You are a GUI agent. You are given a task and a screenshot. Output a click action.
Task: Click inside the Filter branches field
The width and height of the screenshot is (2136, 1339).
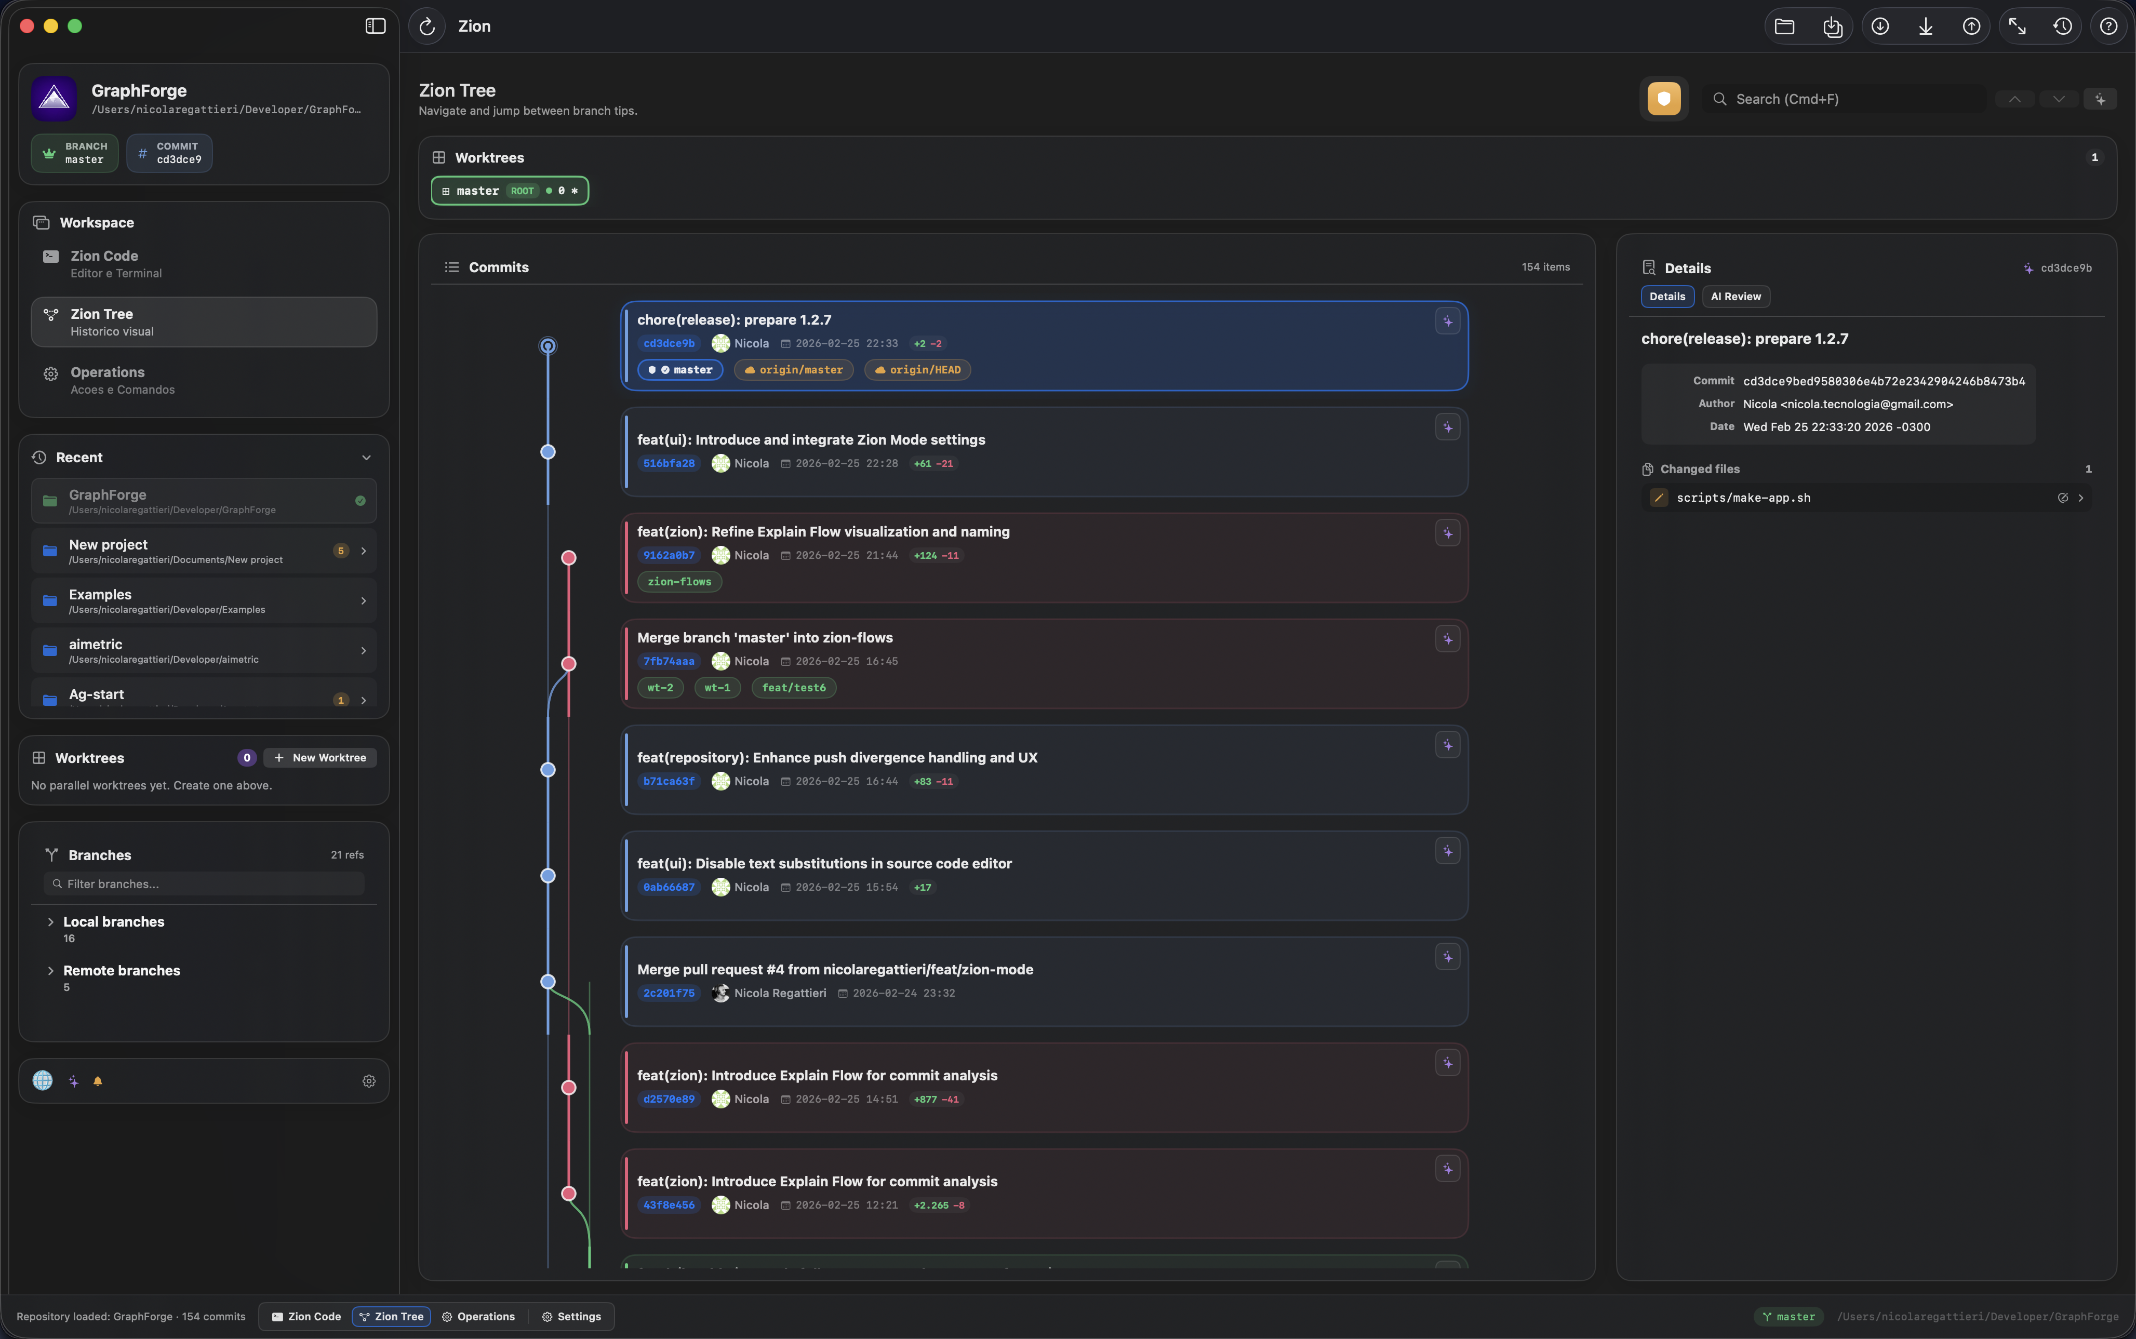204,883
